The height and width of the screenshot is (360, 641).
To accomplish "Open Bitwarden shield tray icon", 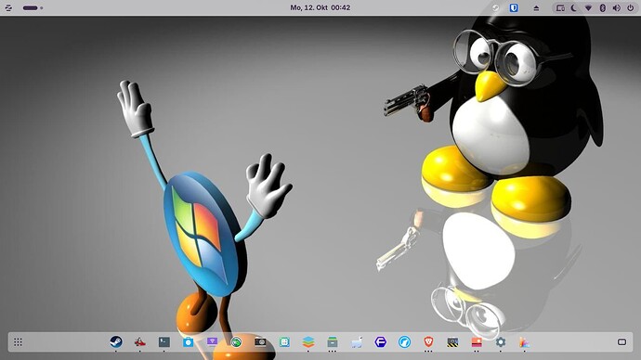I will (514, 7).
